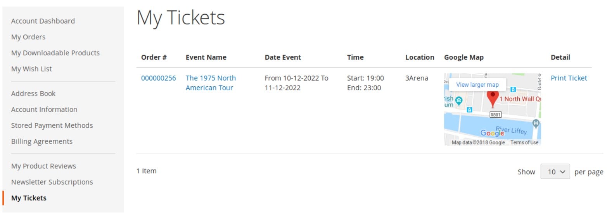Screen dimensions: 607x216
Task: Click Print Ticket link
Action: (x=569, y=78)
